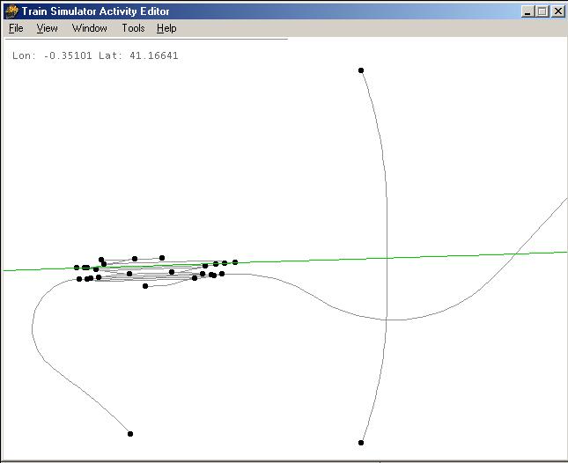Select the end node of lower-left curved track
The image size is (568, 463).
[130, 434]
